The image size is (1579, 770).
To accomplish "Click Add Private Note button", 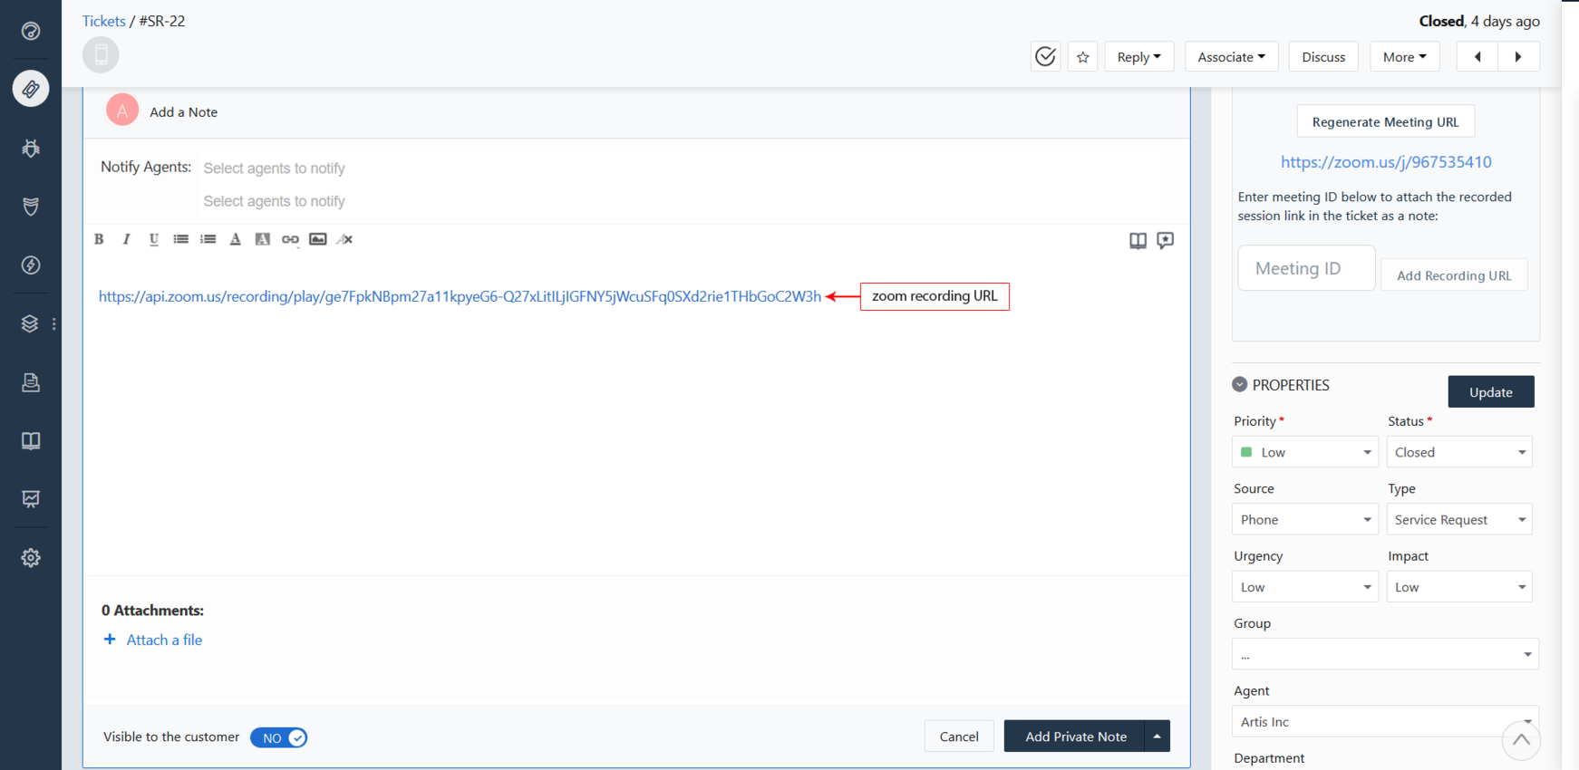I will pos(1075,736).
